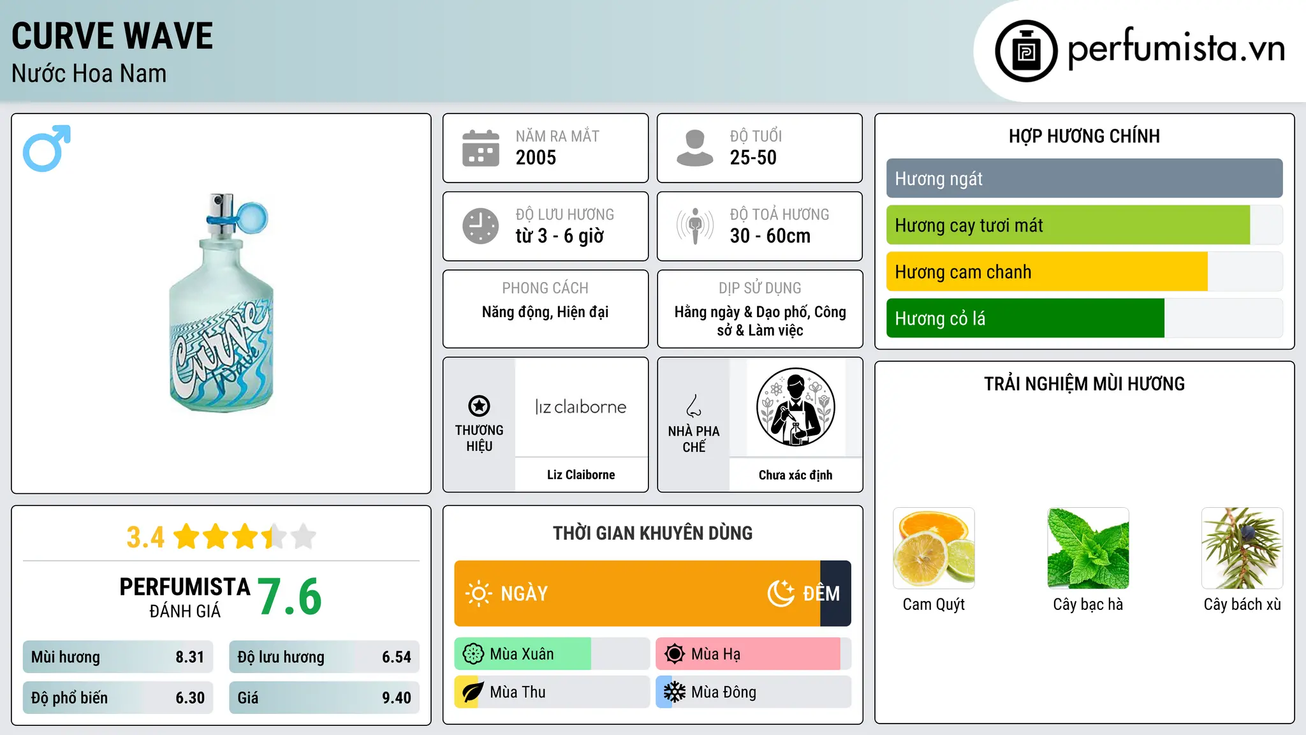
Task: Click the HỢP HƯƠNG CHÍNH heading
Action: click(x=1084, y=136)
